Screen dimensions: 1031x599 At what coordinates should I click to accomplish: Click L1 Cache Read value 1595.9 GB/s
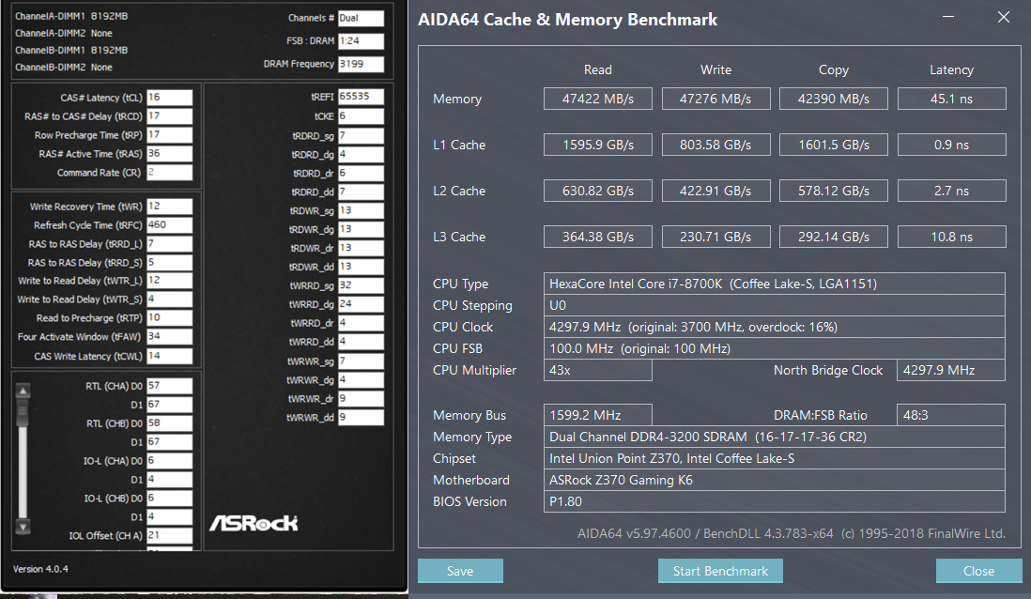598,145
